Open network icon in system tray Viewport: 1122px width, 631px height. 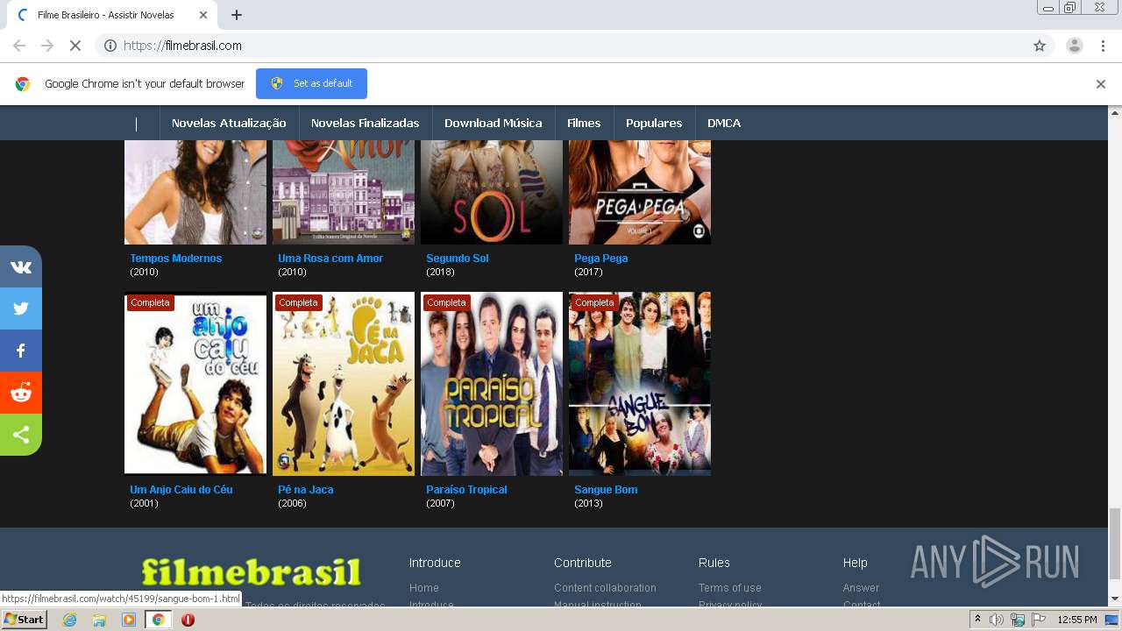coord(1018,620)
